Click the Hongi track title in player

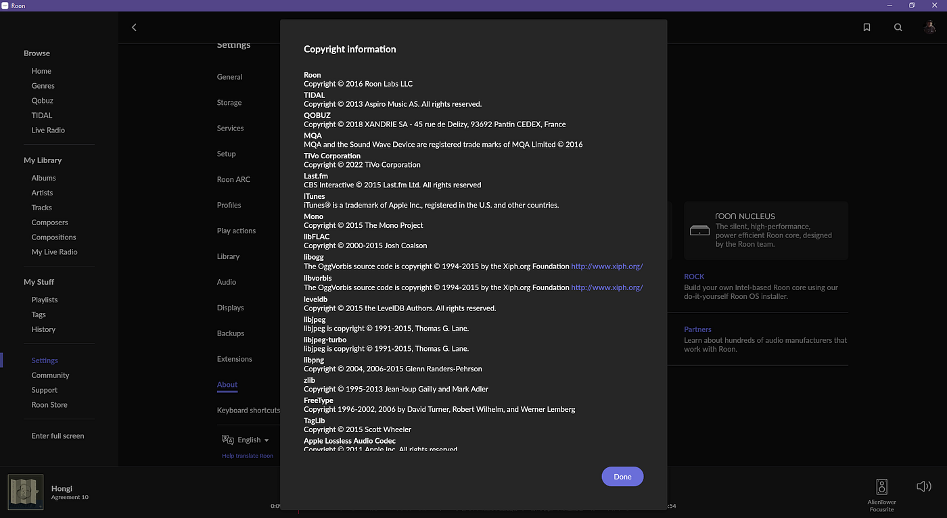point(62,488)
